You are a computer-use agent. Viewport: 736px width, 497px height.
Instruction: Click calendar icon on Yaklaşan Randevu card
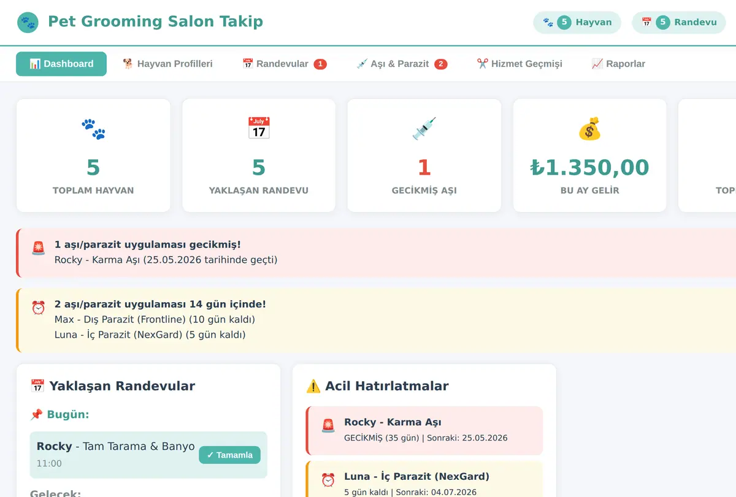259,129
